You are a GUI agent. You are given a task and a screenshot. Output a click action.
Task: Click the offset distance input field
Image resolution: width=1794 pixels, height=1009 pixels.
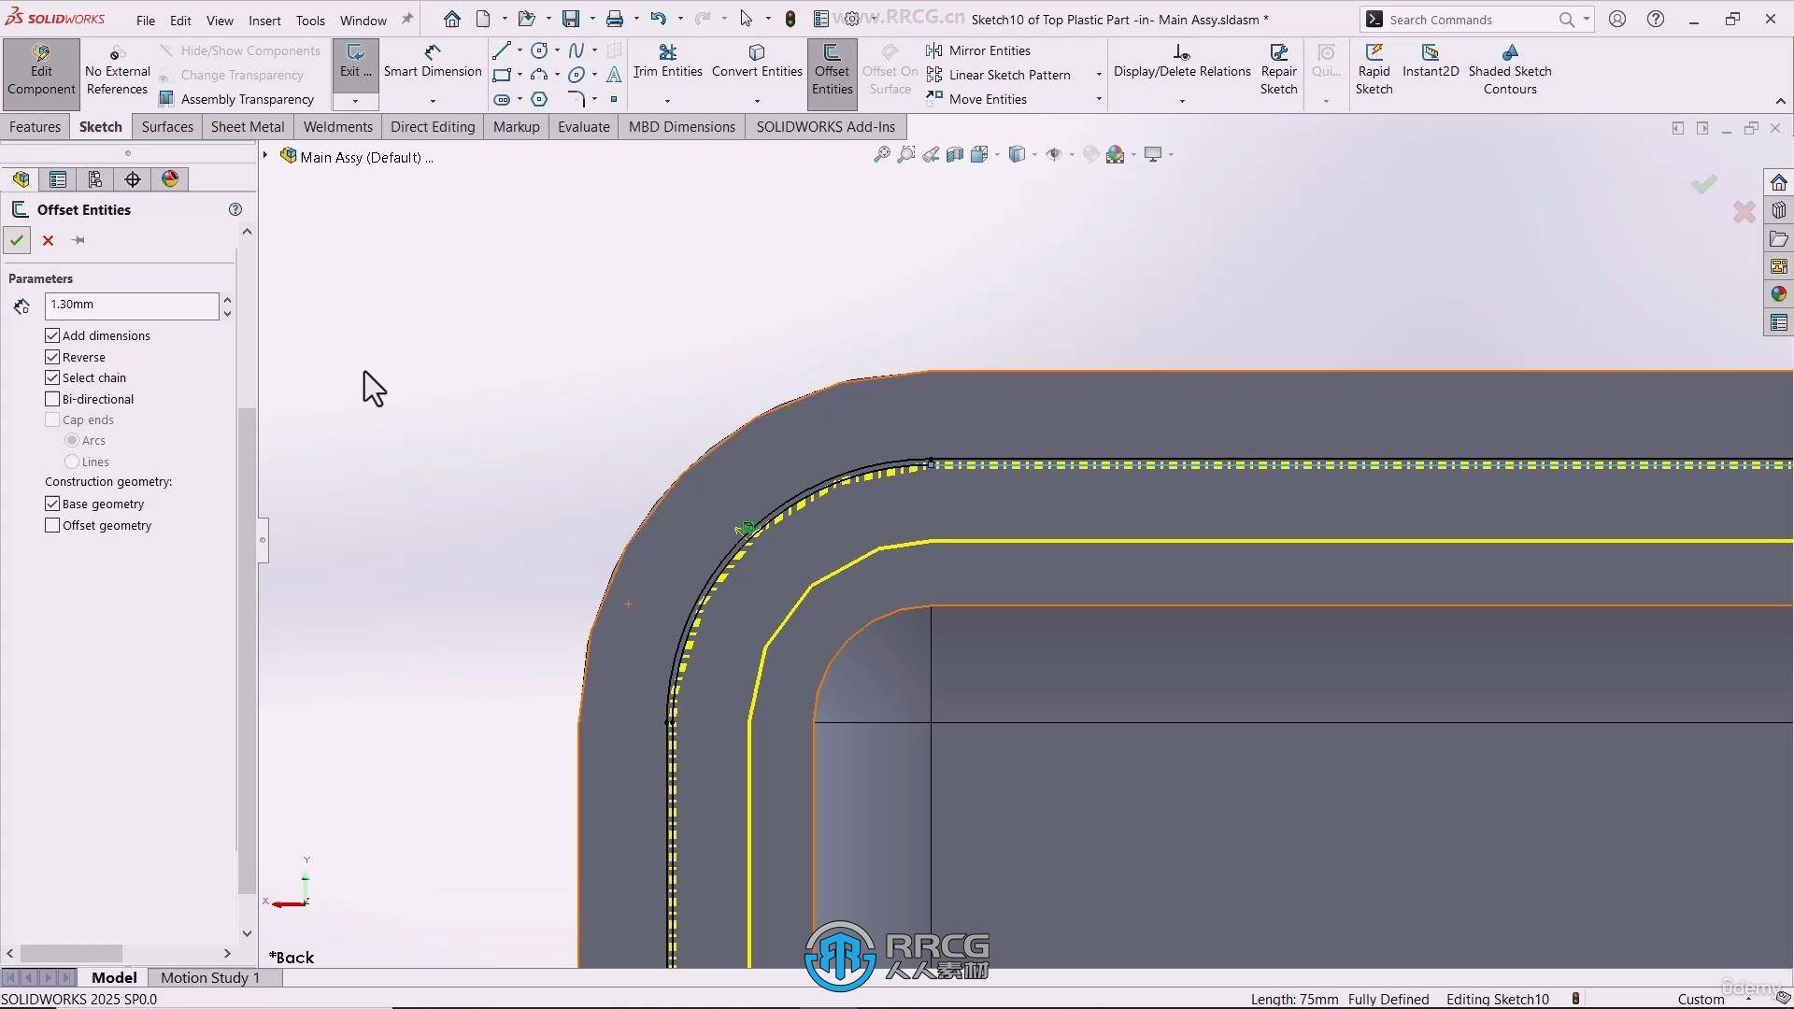[131, 305]
